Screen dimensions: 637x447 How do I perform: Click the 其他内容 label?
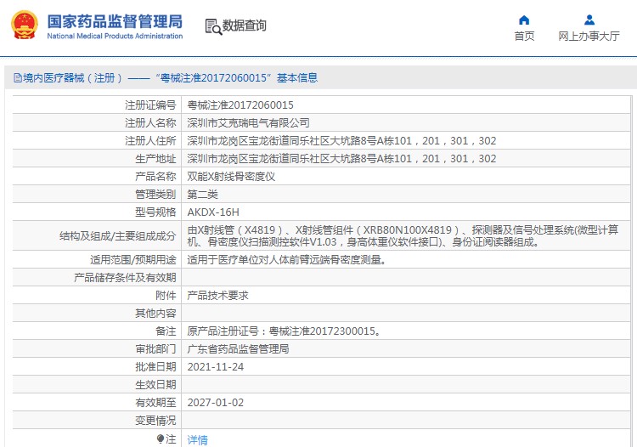[x=155, y=314]
